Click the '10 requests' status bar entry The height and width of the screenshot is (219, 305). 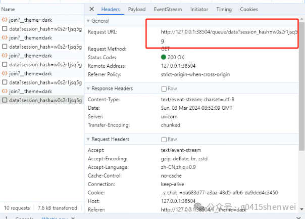17,208
